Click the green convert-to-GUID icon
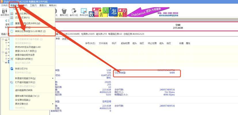 tap(12, 31)
